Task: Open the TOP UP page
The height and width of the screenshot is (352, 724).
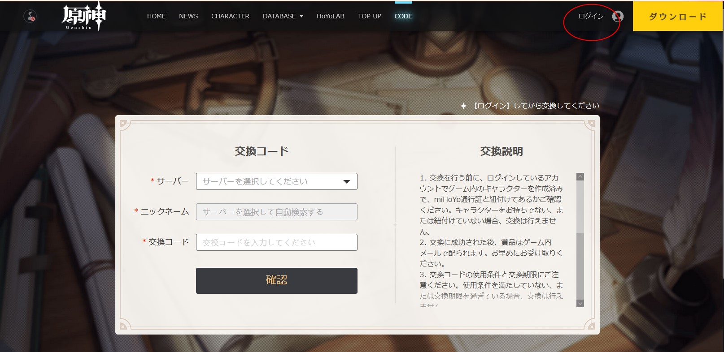Action: point(370,16)
